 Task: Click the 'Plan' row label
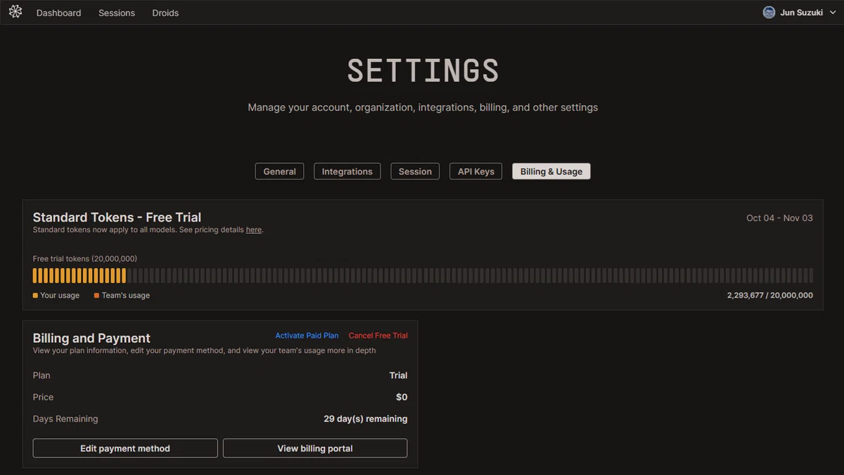[41, 376]
